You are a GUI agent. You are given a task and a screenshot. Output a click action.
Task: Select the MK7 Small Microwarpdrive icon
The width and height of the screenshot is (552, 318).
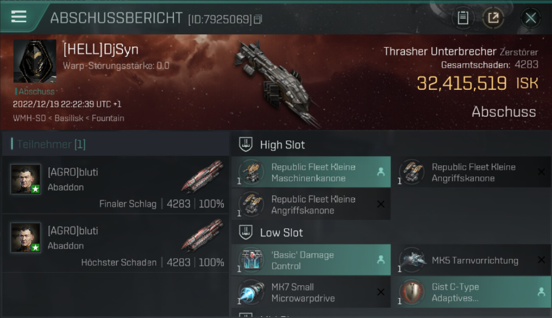coord(251,292)
